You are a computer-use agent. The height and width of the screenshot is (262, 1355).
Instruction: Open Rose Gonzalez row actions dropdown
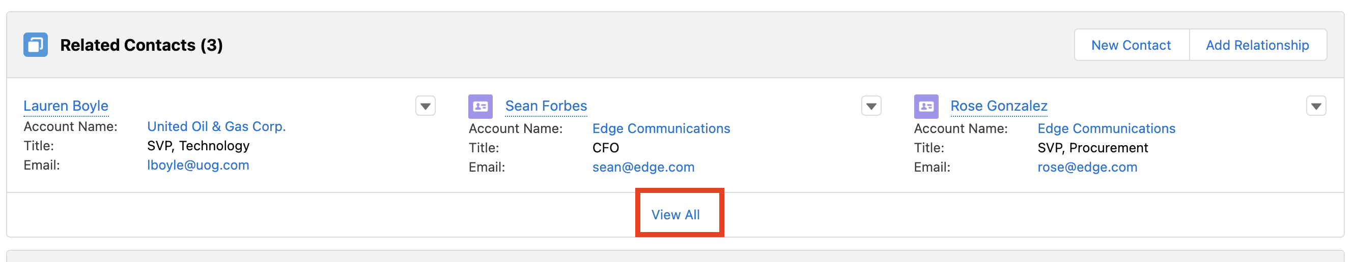point(1315,106)
